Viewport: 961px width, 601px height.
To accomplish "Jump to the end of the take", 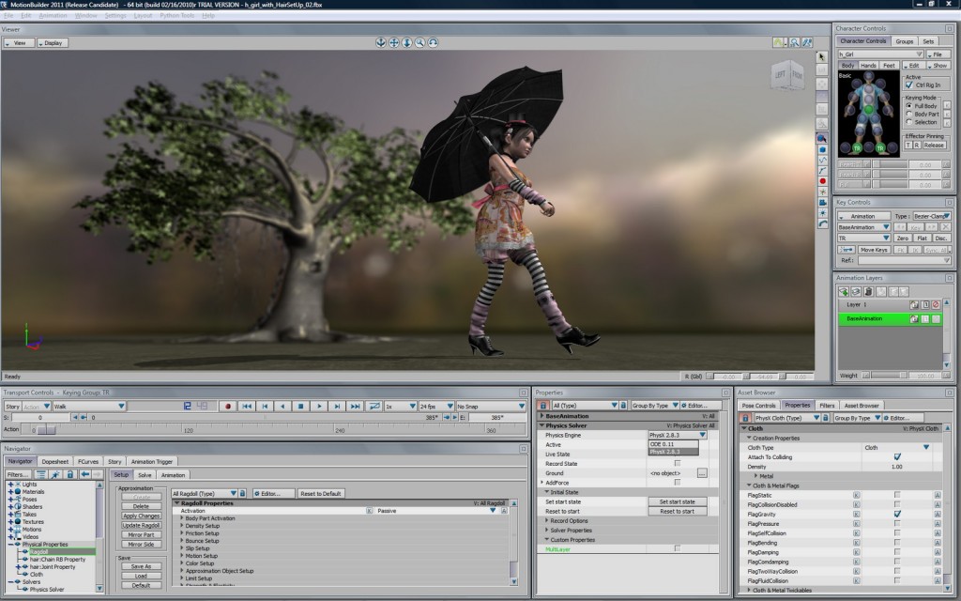I will tap(355, 406).
